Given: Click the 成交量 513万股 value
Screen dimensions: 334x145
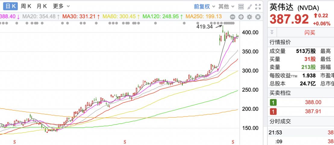Looking at the screenshot, I should click(306, 51).
